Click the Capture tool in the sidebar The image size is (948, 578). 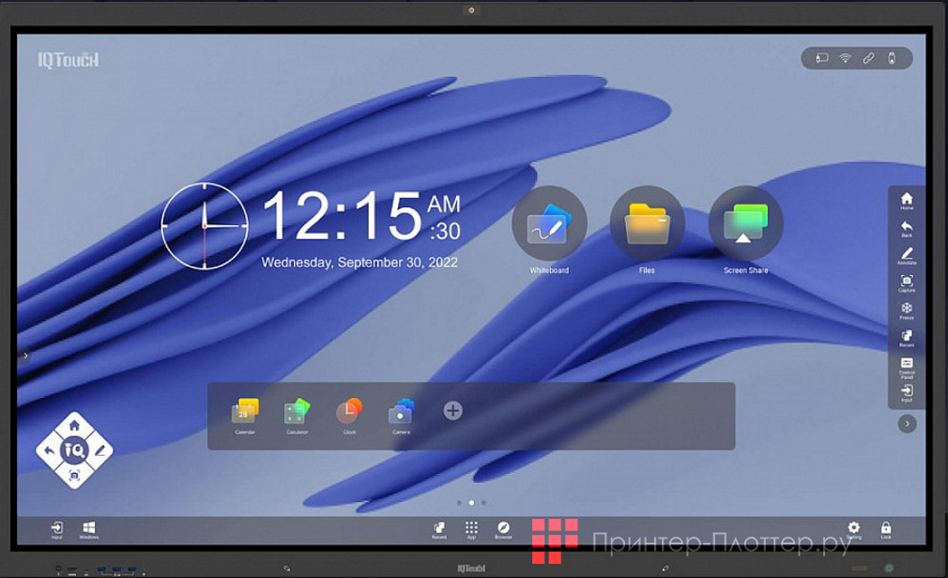907,282
